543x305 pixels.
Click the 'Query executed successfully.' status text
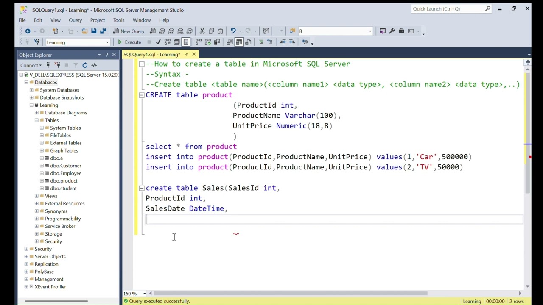[x=160, y=301]
